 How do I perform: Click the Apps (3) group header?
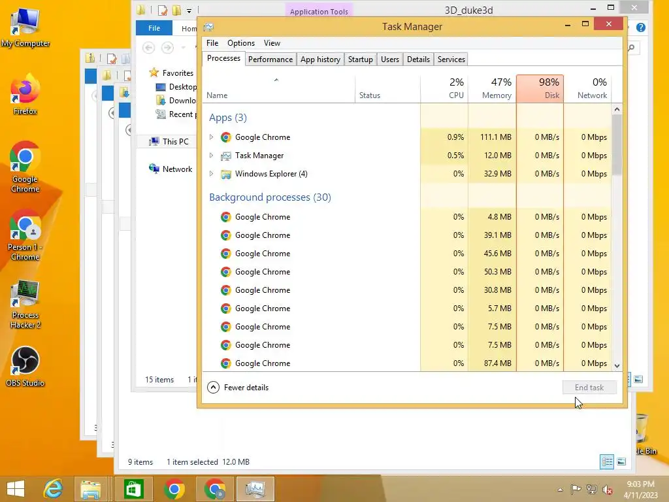228,118
